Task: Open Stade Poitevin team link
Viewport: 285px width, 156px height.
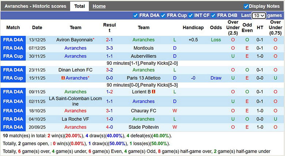Action: coord(143,127)
